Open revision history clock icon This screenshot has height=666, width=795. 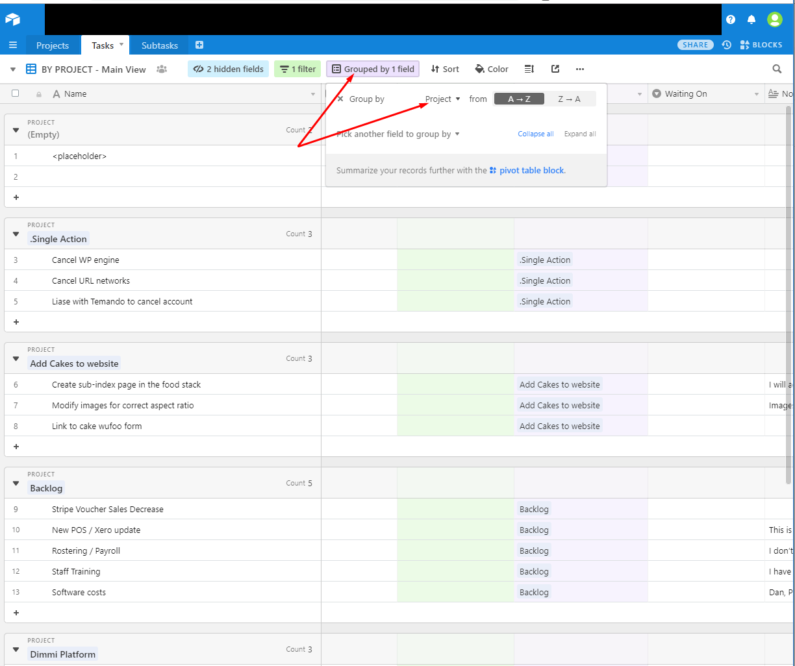tap(726, 45)
